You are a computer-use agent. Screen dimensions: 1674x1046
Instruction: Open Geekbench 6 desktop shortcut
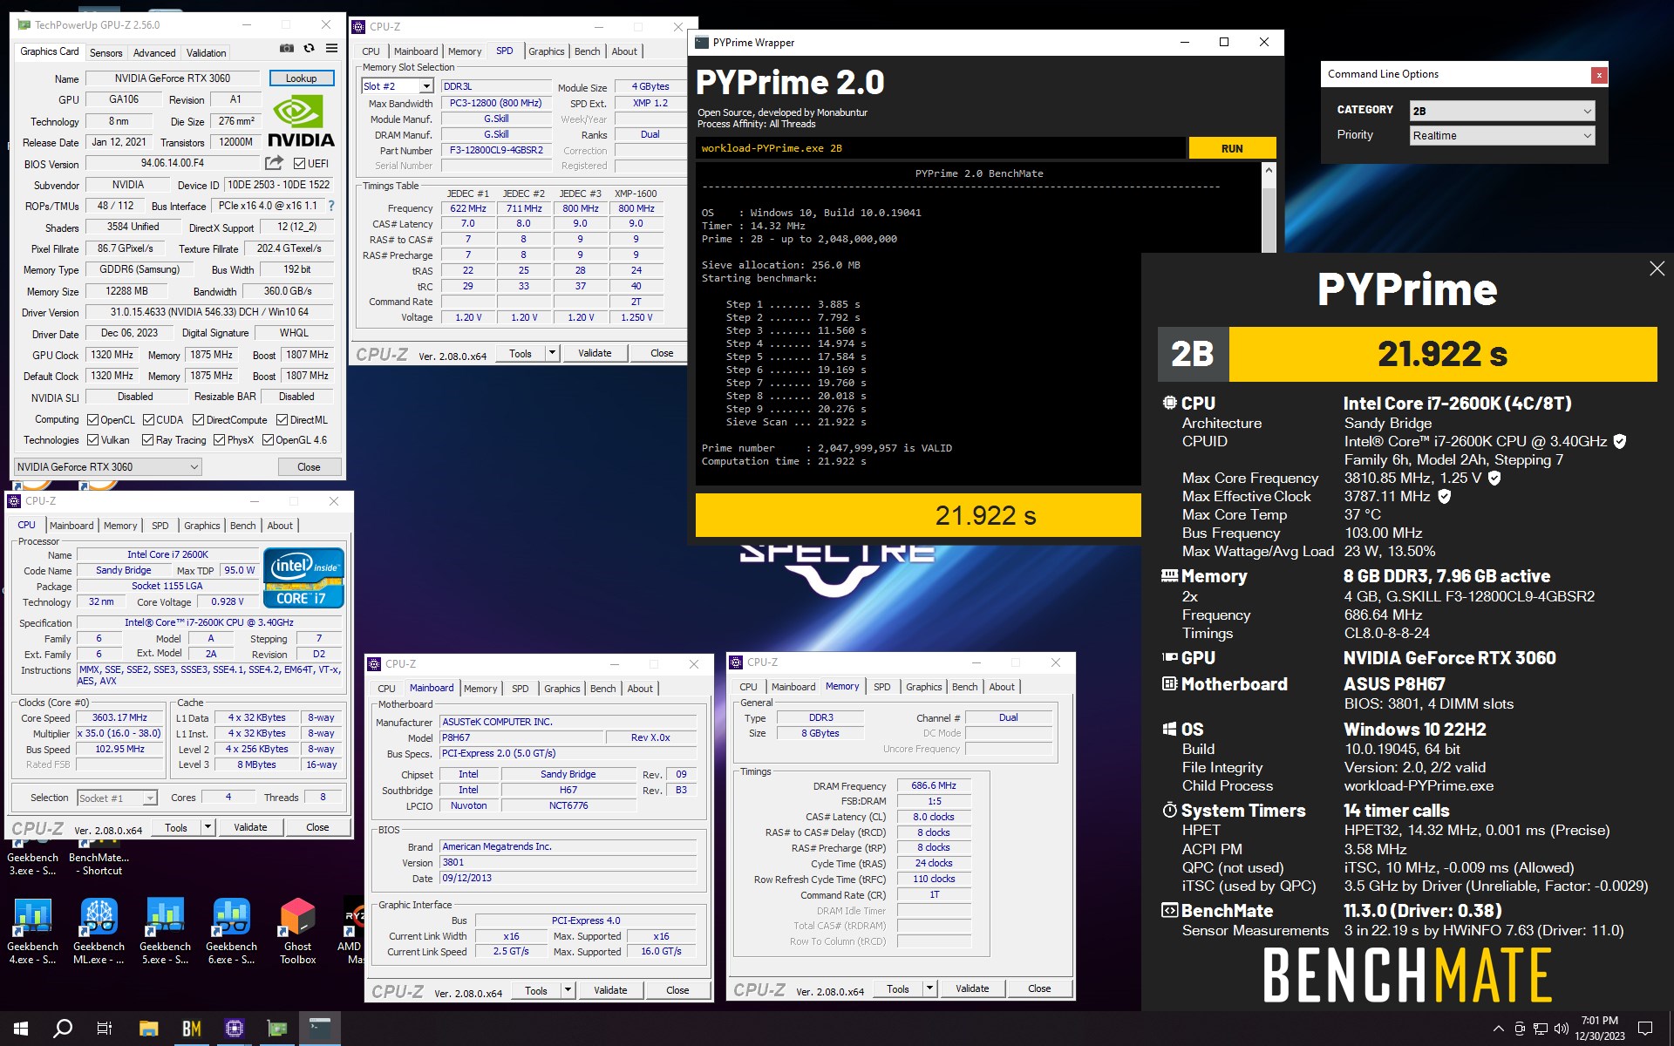tap(231, 931)
